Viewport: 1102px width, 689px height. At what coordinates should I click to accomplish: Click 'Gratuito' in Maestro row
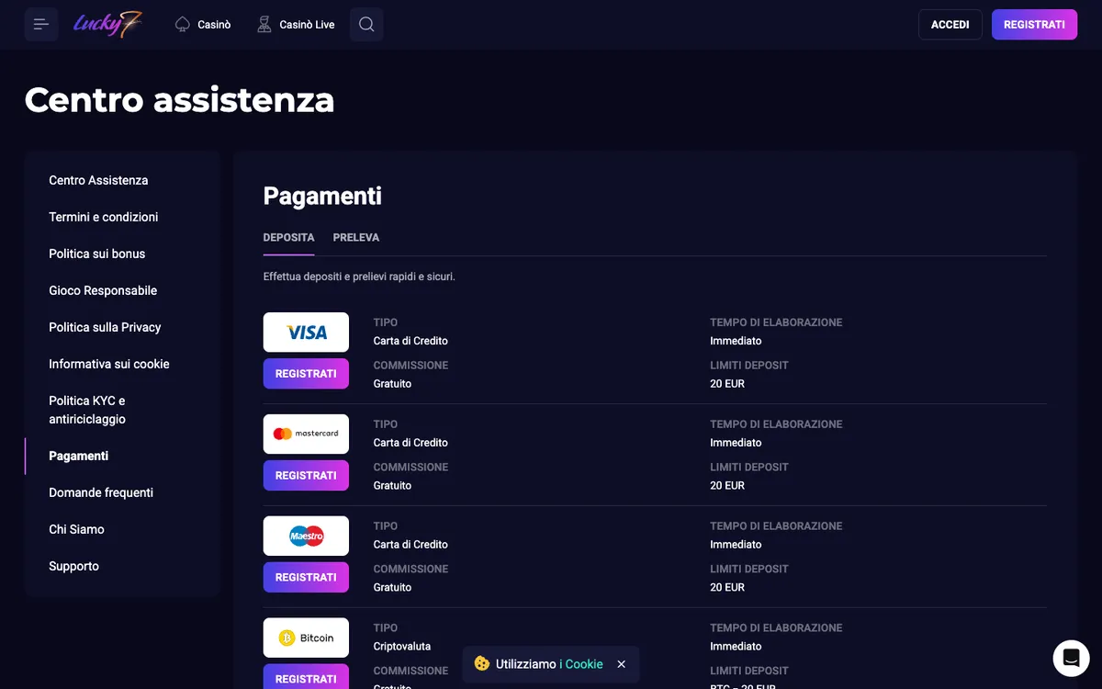pos(392,588)
